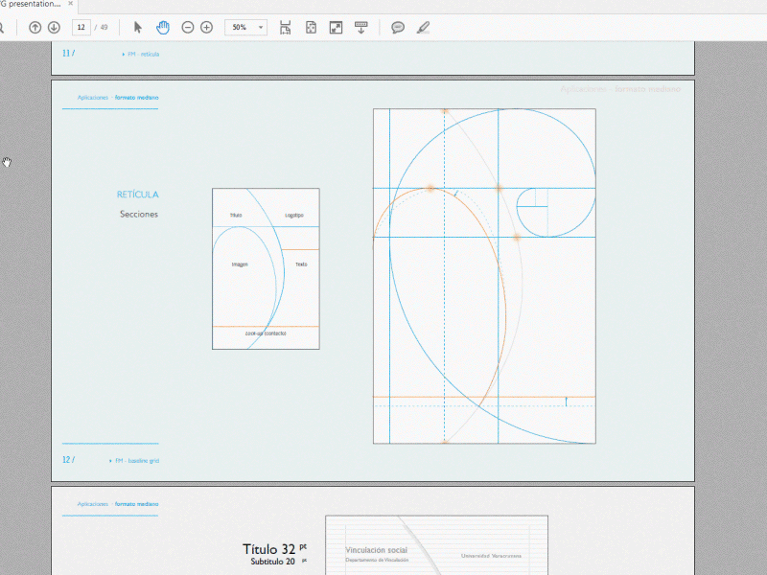
Task: Select the Hand tool
Action: tap(163, 27)
